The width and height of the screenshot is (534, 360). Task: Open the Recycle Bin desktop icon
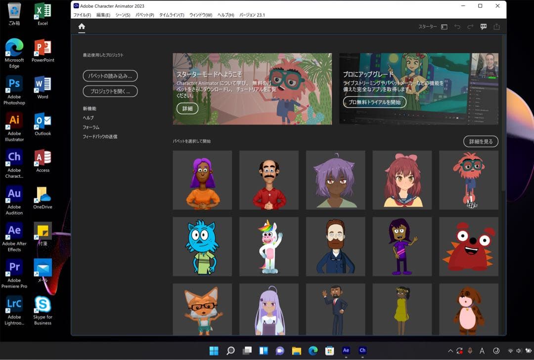pos(14,14)
